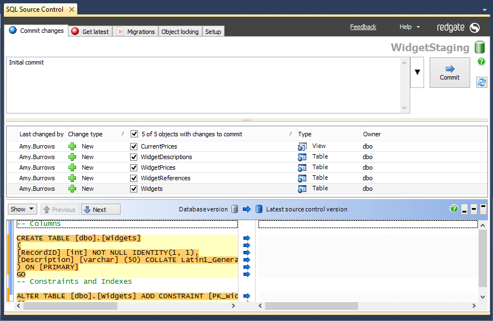493x321 pixels.
Task: Click green plus icon in Widgets row
Action: pos(72,189)
